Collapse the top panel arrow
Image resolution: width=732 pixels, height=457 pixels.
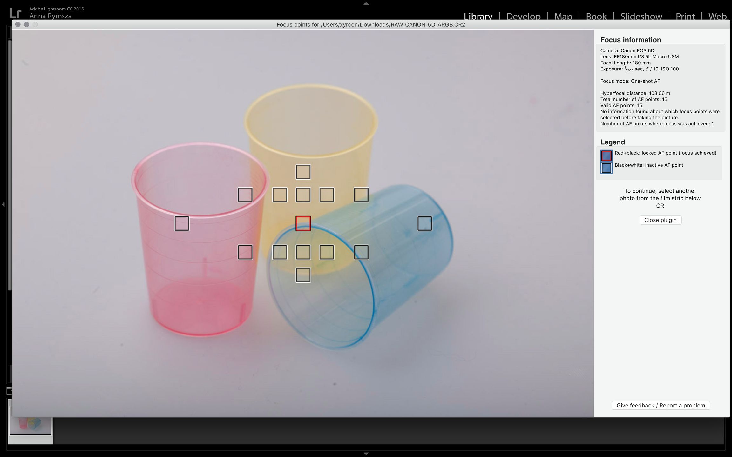[x=366, y=3]
